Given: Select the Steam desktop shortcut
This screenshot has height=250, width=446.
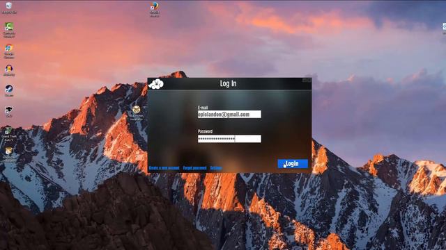Looking at the screenshot, I should [x=9, y=91].
